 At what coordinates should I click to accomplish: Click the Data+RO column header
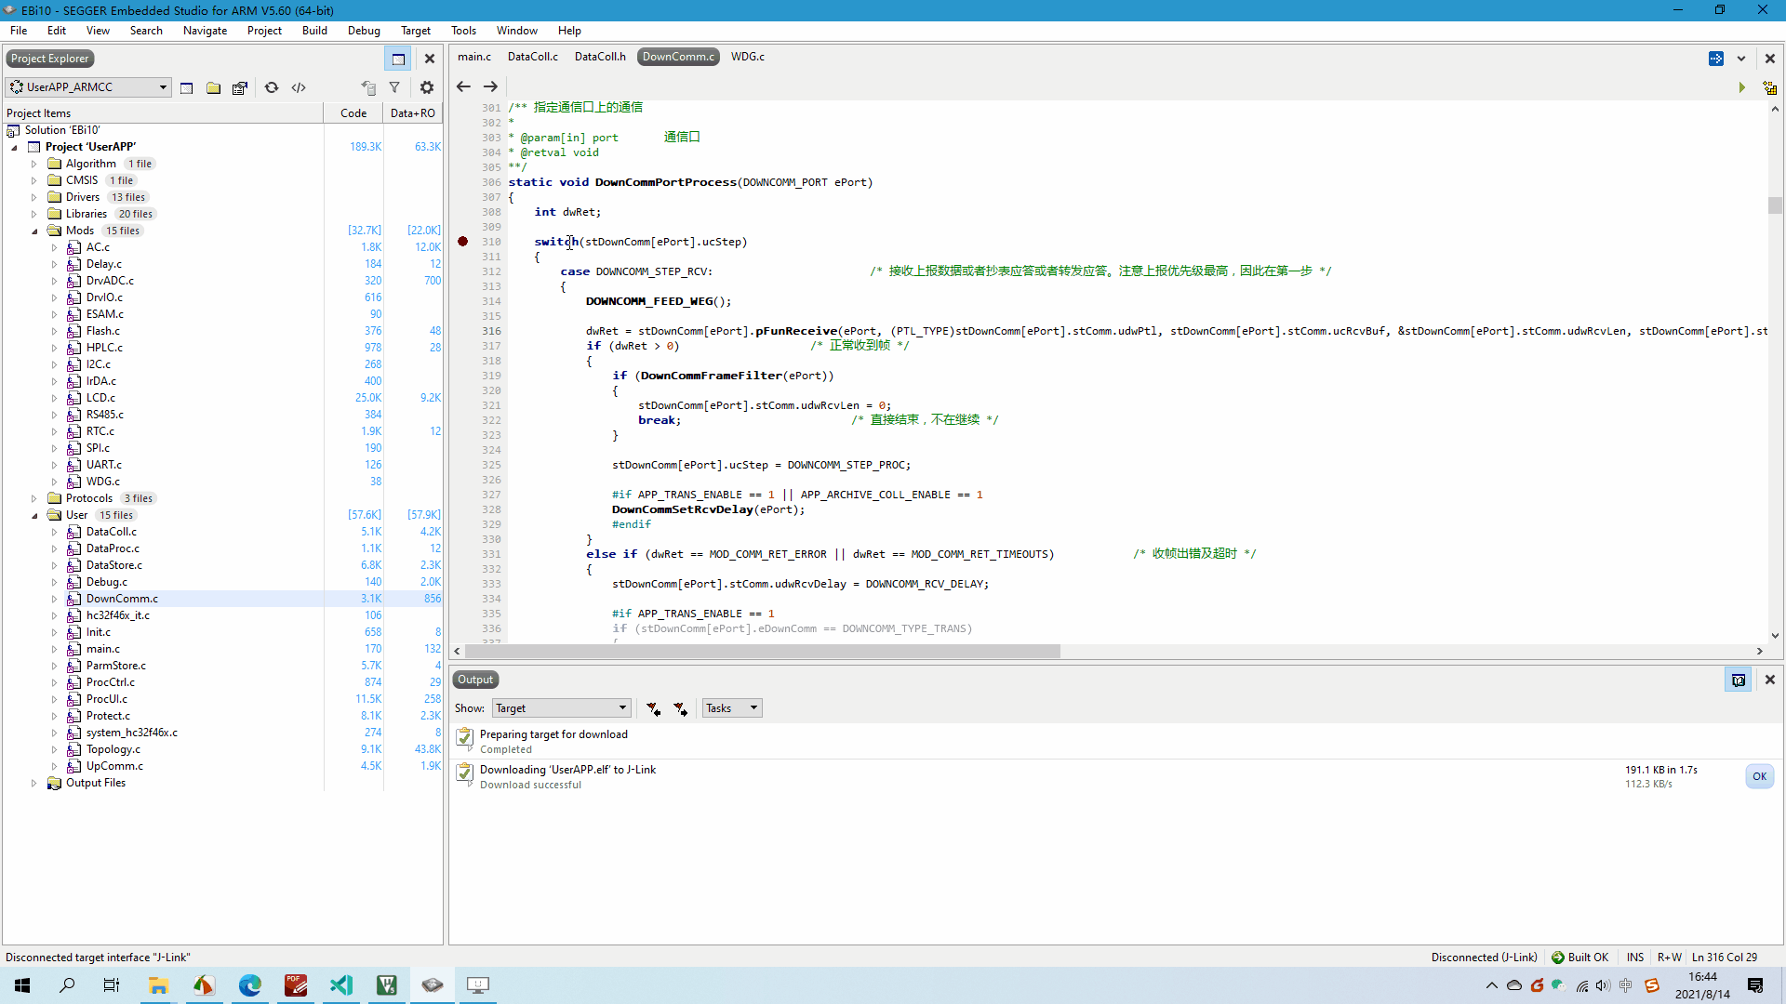click(x=413, y=113)
